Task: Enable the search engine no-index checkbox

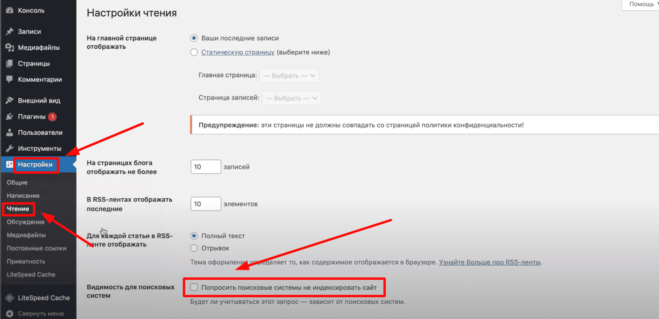Action: click(194, 287)
